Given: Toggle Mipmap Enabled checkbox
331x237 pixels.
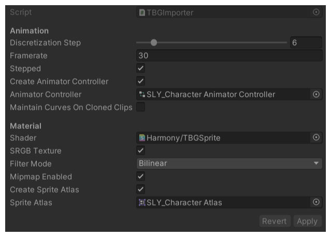Looking at the screenshot, I should point(140,176).
